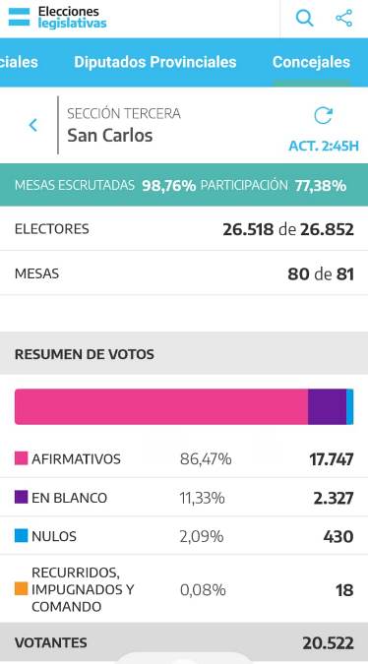Image resolution: width=368 pixels, height=664 pixels.
Task: Select the Concejales tab
Action: (x=311, y=62)
